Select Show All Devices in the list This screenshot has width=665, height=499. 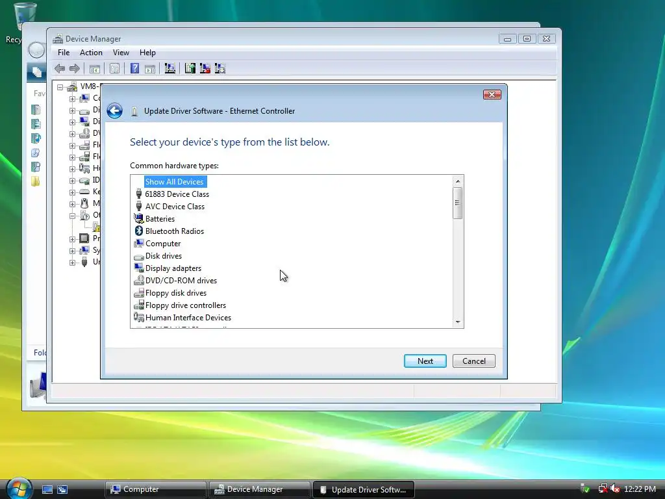coord(174,182)
